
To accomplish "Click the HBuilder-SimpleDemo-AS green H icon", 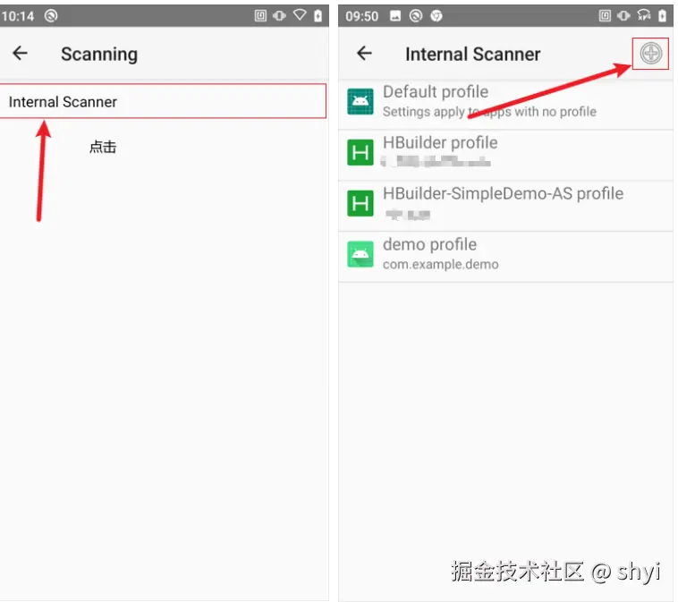I will click(360, 203).
